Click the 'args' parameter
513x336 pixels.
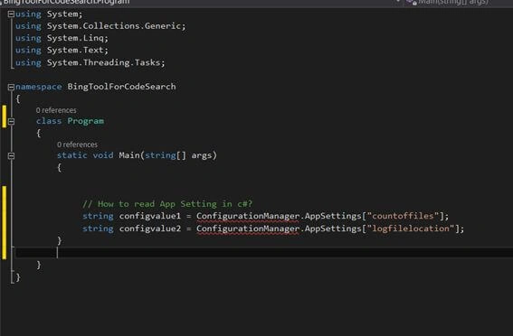(x=202, y=155)
